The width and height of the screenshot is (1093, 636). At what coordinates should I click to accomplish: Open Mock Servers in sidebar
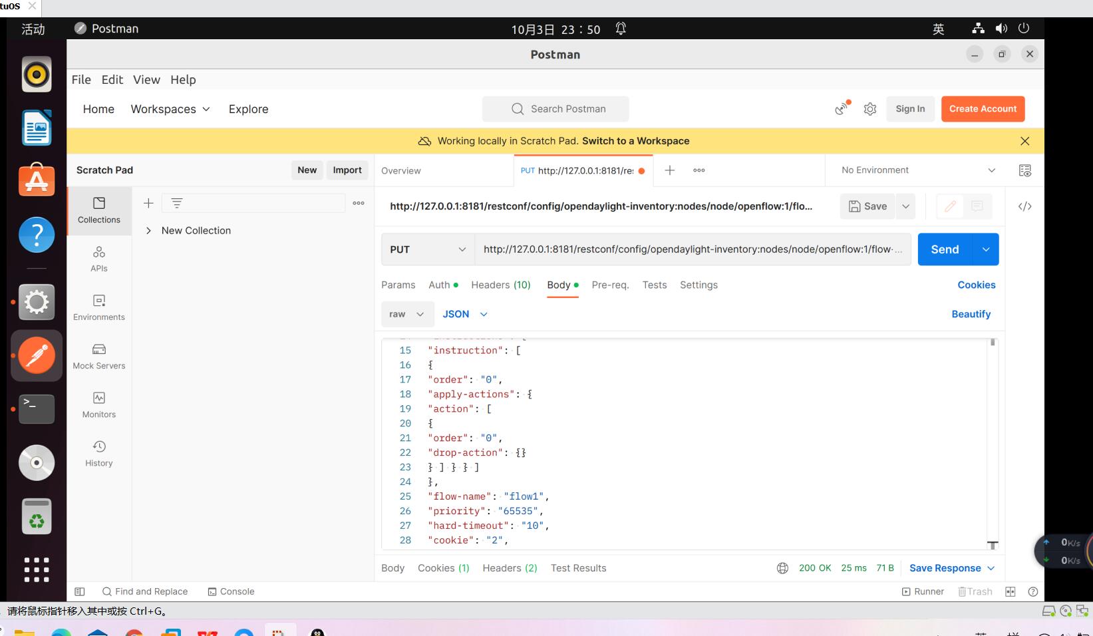[x=98, y=356]
